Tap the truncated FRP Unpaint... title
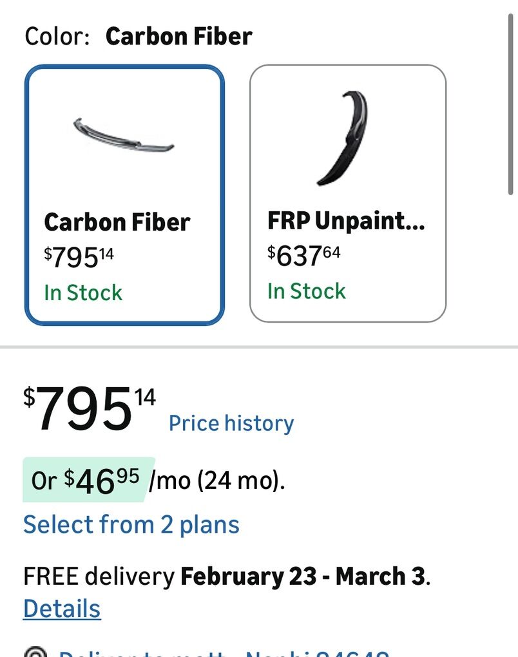The height and width of the screenshot is (657, 518). coord(346,221)
